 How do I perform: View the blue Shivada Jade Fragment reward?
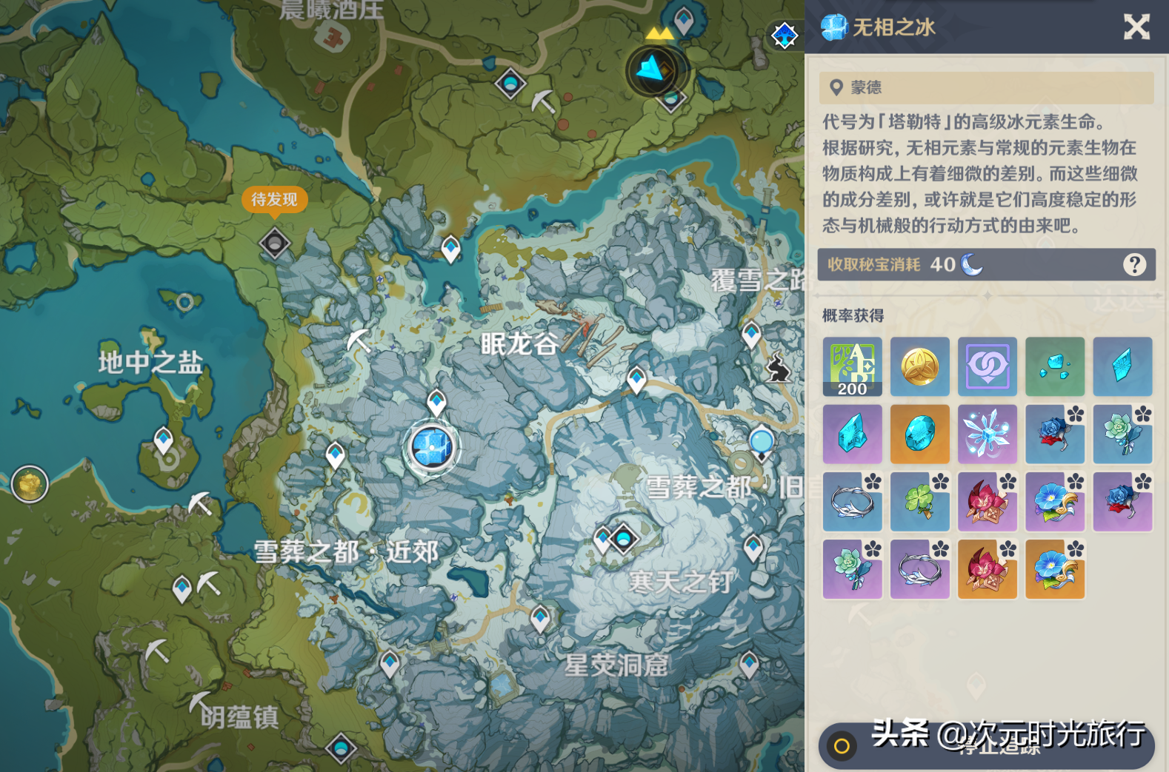pos(1122,367)
